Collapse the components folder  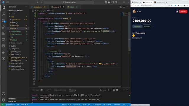pyautogui.click(x=18, y=31)
